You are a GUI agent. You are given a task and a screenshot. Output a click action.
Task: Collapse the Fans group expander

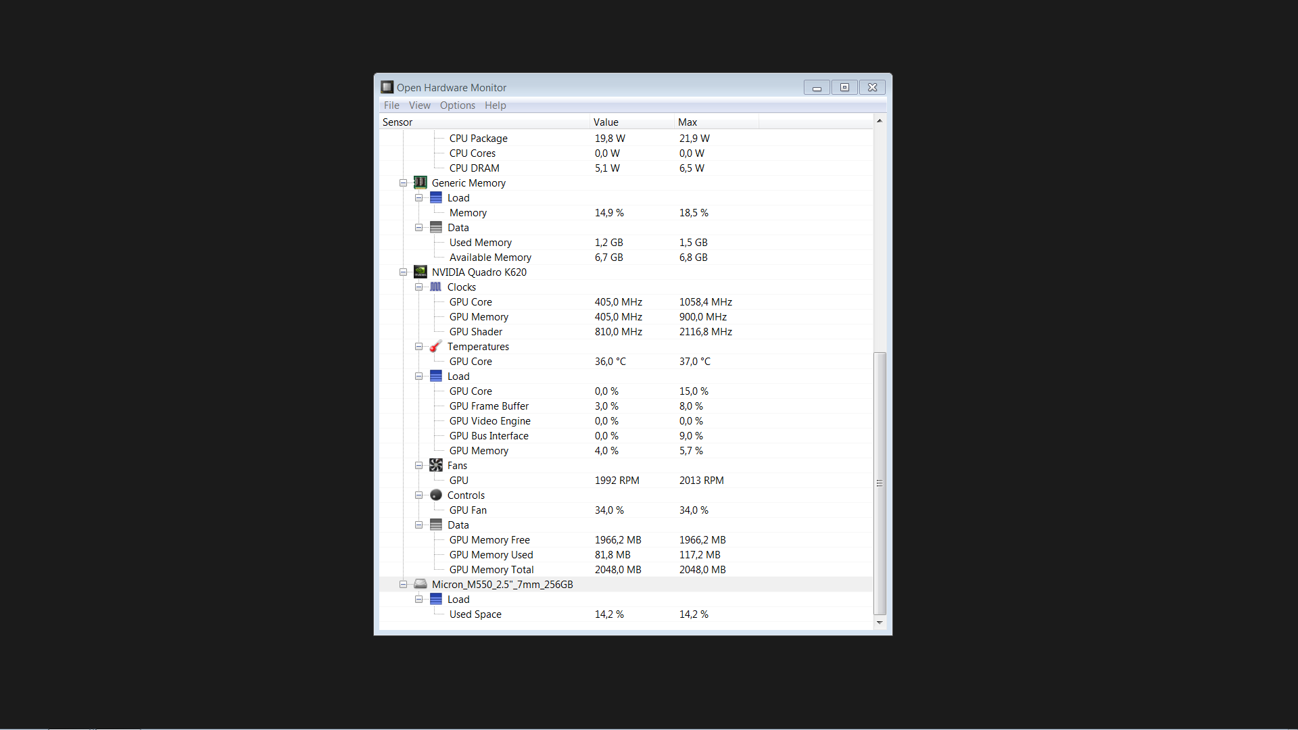click(x=419, y=466)
